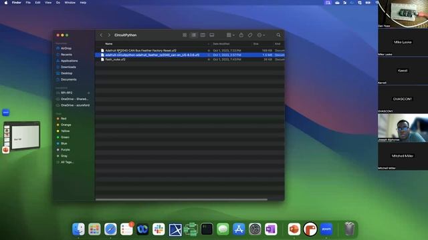Image resolution: width=428 pixels, height=240 pixels.
Task: Switch Finder to icon view
Action: 185,35
